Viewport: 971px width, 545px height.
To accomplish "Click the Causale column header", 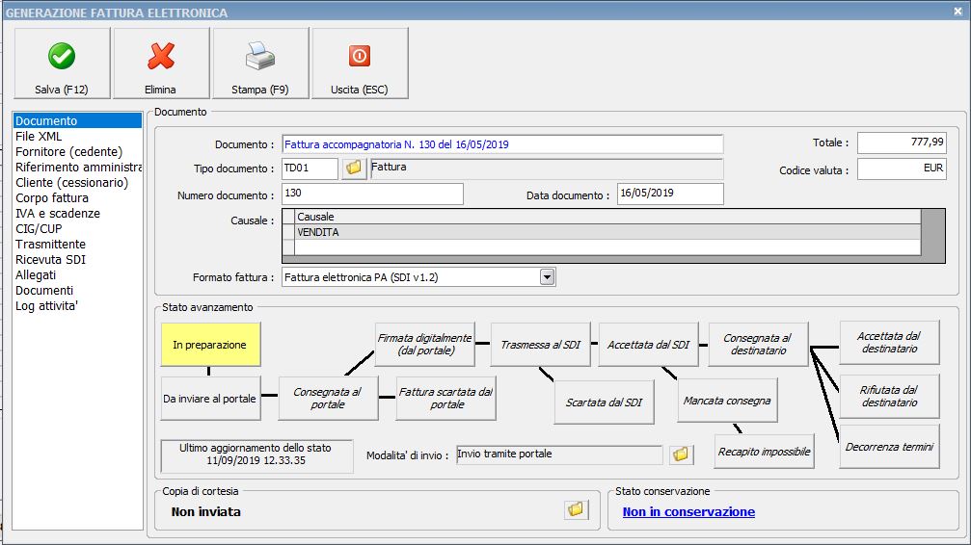I will pyautogui.click(x=607, y=217).
